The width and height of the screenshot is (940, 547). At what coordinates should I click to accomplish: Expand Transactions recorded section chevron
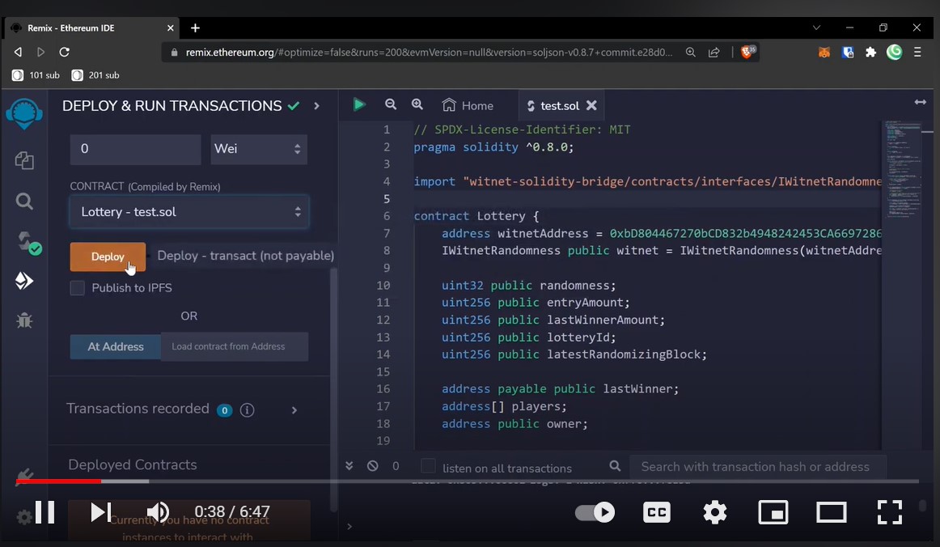coord(294,410)
